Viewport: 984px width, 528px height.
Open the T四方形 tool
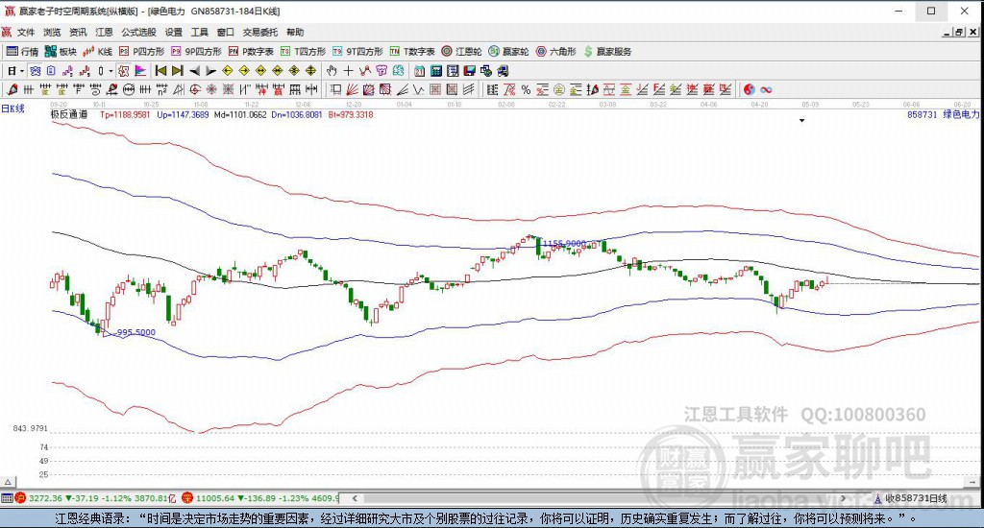pos(303,52)
